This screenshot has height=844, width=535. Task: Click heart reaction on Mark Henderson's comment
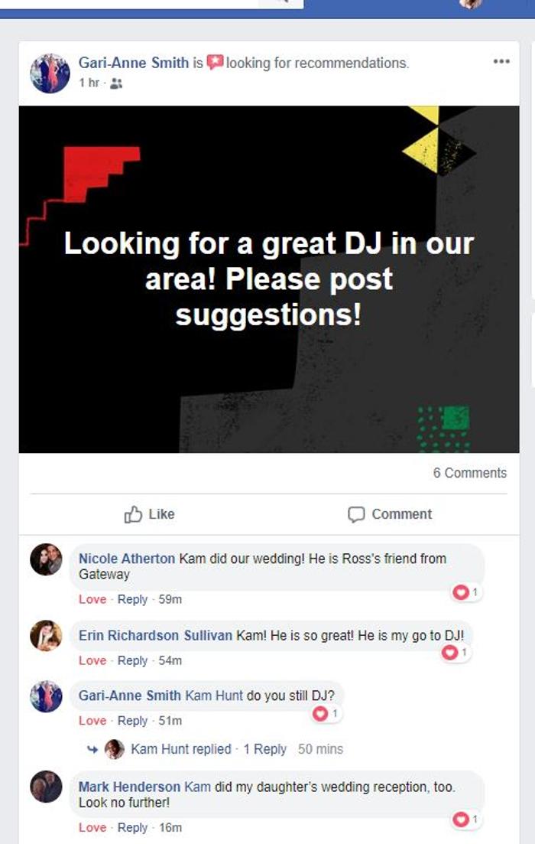[465, 820]
